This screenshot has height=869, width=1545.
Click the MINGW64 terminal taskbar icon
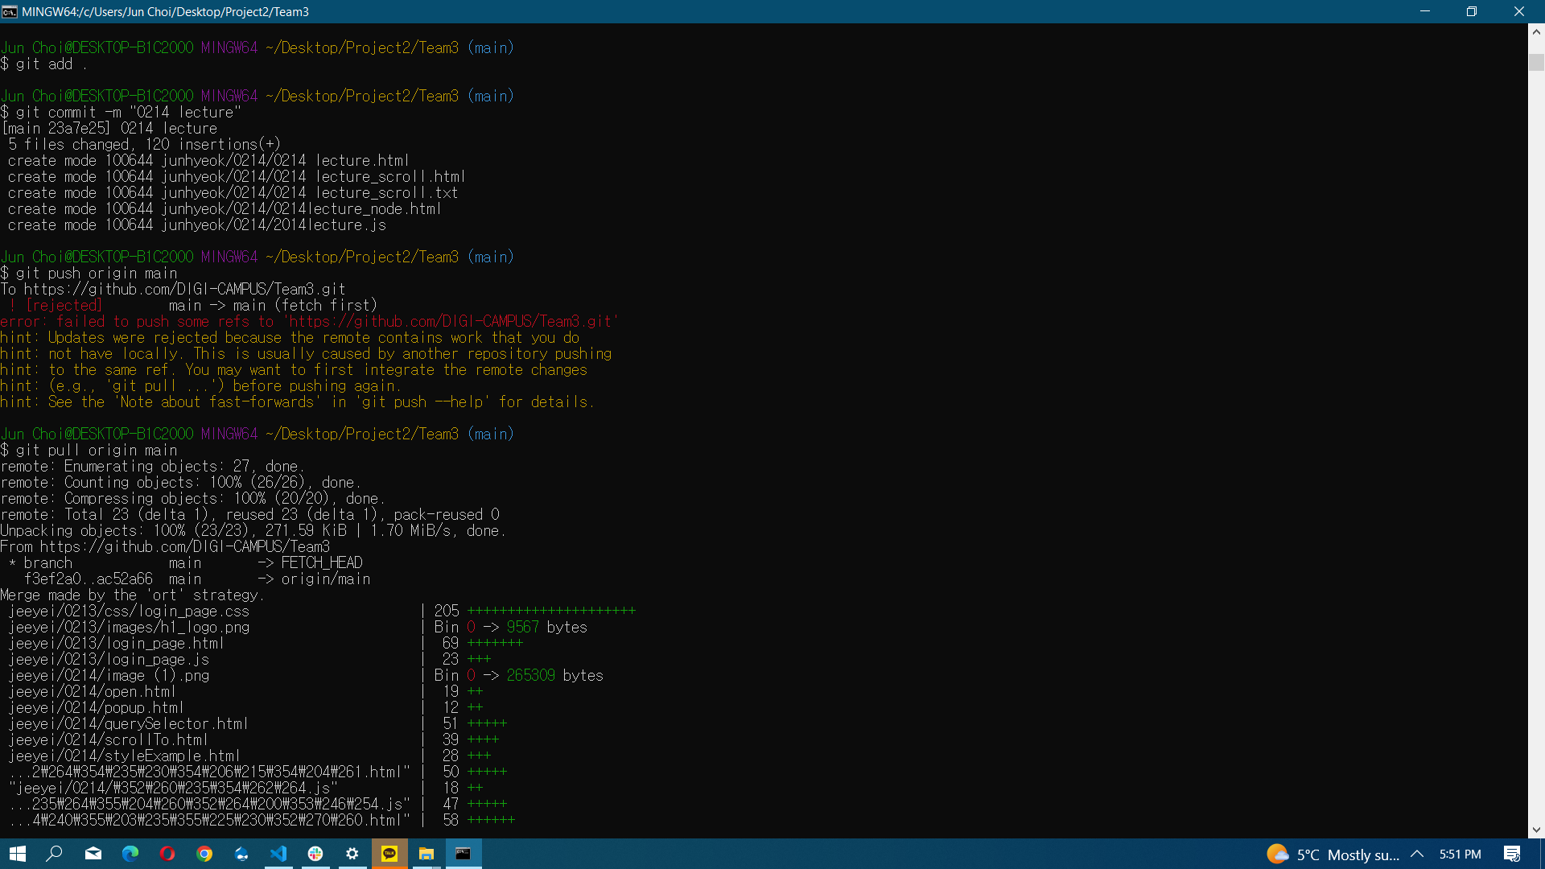pos(463,854)
